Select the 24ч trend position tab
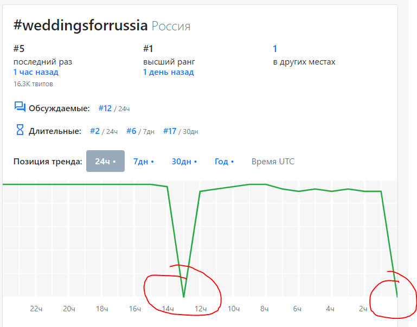 [x=105, y=161]
